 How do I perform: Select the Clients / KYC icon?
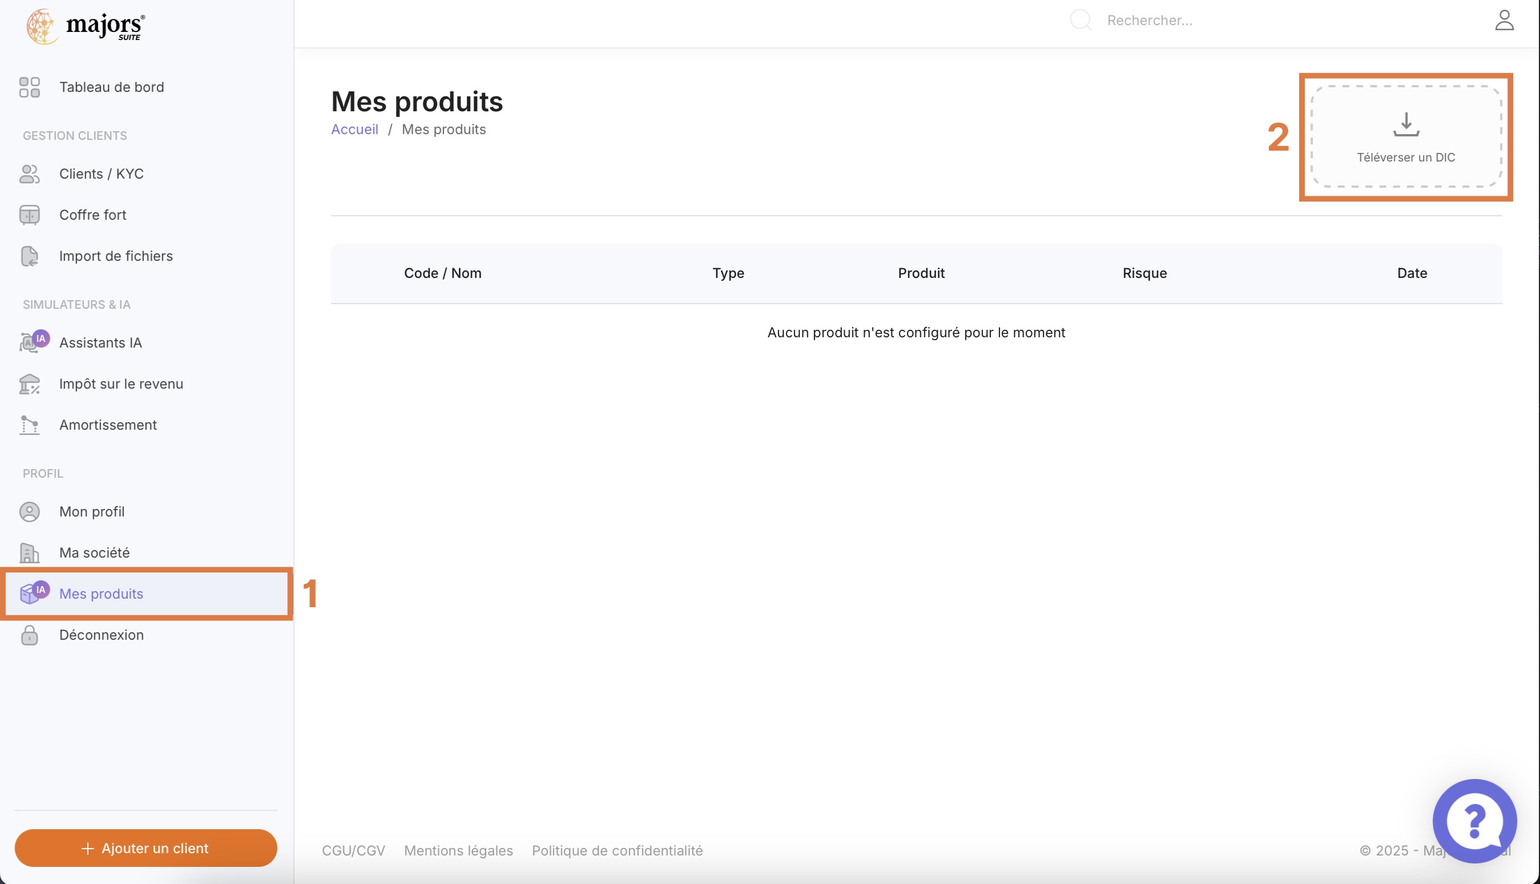click(x=30, y=174)
